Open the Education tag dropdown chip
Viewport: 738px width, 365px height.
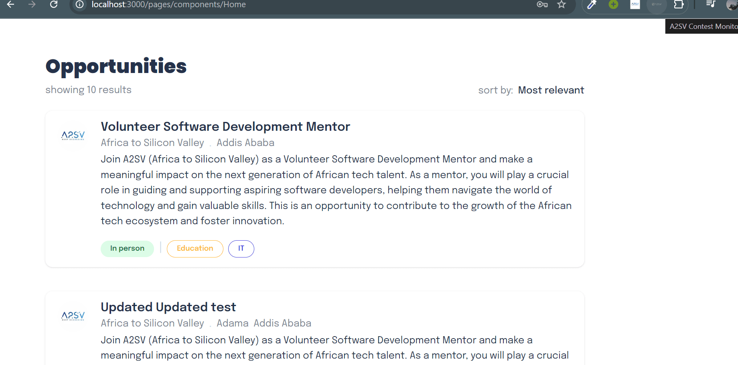195,248
